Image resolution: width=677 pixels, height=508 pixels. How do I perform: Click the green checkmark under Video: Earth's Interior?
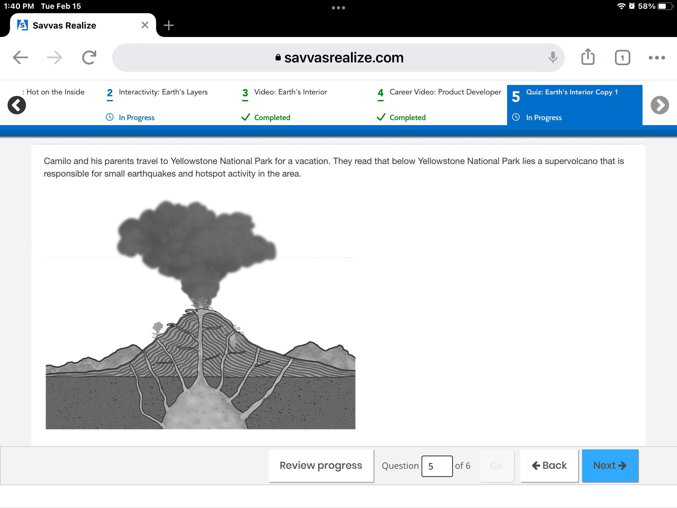245,117
